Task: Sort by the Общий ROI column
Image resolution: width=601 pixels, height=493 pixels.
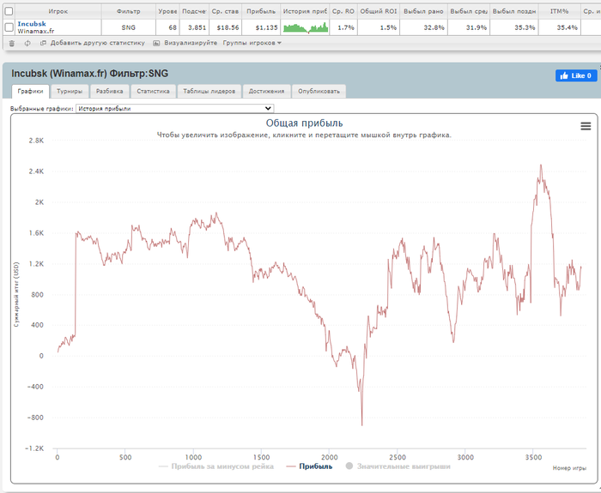Action: coord(379,11)
